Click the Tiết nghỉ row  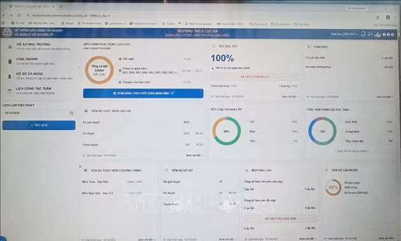(x=155, y=59)
